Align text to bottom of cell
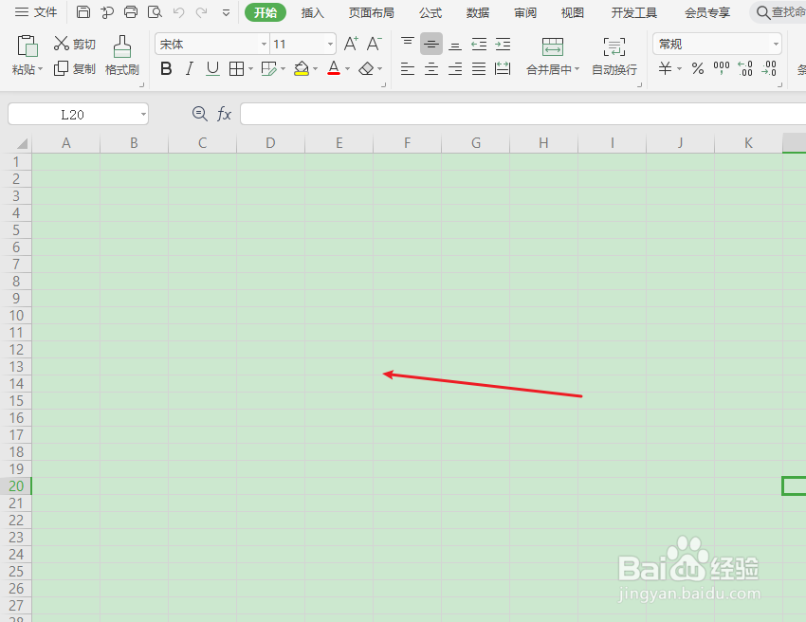This screenshot has height=622, width=806. point(455,45)
